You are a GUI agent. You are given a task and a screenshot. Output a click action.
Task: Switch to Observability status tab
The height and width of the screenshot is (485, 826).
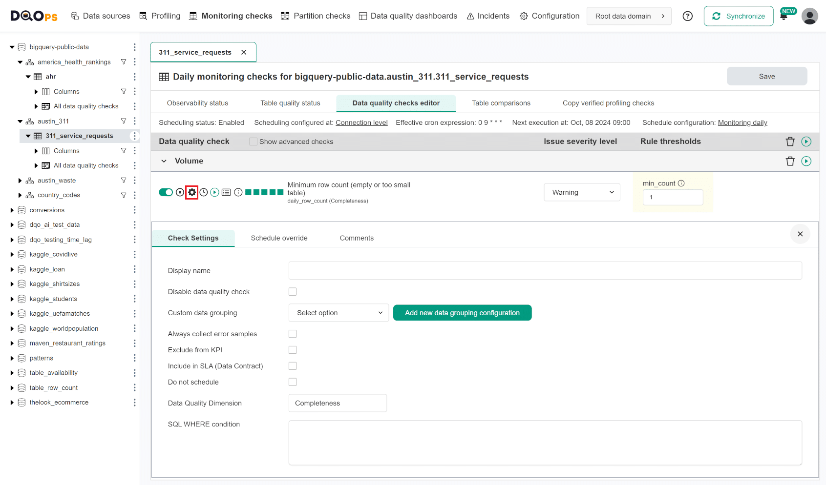tap(197, 103)
